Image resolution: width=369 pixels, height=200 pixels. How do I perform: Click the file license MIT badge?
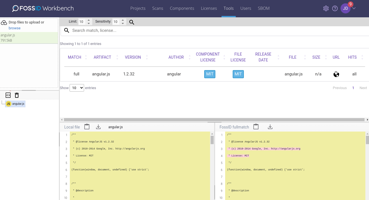(x=238, y=74)
